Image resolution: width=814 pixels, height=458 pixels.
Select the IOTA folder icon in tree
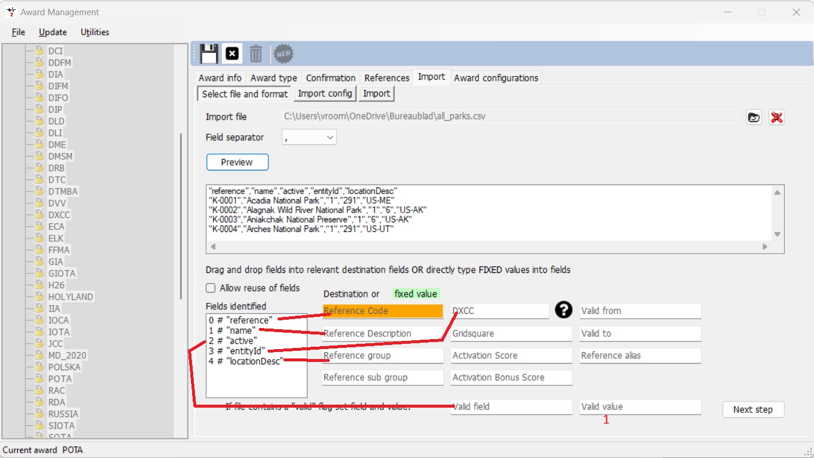click(x=39, y=332)
